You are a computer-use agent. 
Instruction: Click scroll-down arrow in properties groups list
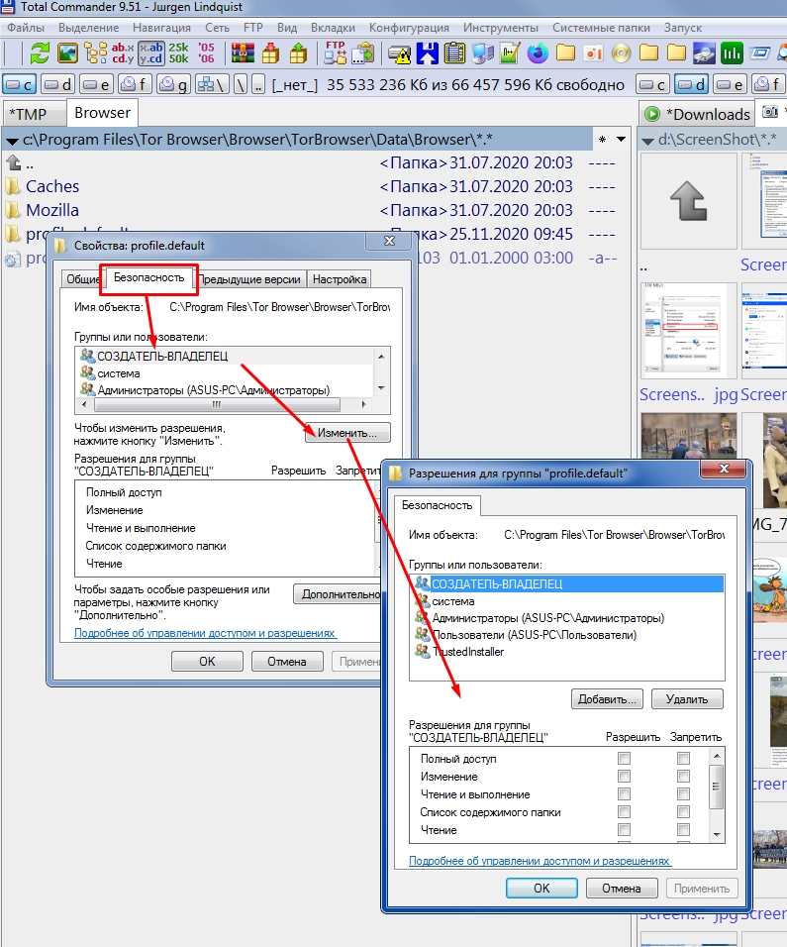pyautogui.click(x=381, y=388)
